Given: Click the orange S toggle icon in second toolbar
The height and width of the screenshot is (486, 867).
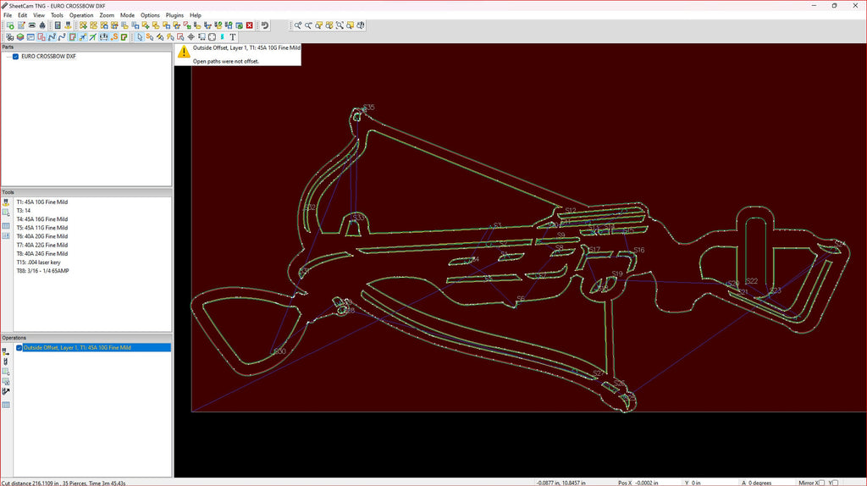Looking at the screenshot, I should 114,37.
